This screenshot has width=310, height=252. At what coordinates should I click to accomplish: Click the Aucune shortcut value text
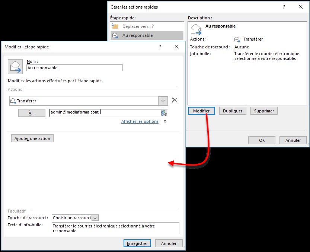click(242, 47)
